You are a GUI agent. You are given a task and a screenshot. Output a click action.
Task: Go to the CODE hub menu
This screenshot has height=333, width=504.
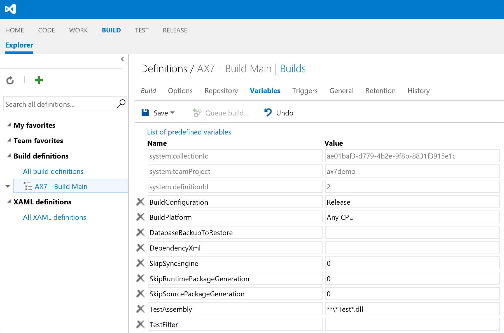46,30
